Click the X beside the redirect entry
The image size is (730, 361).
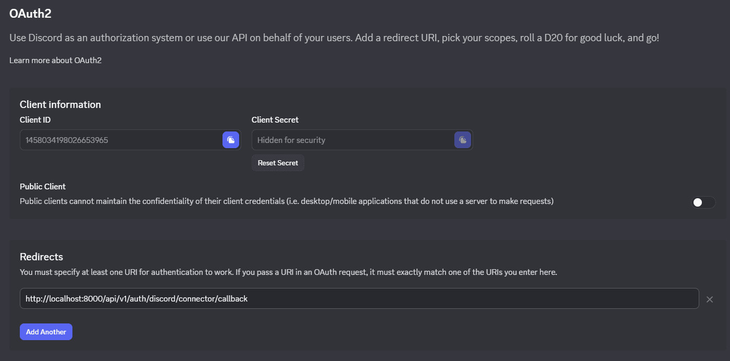pyautogui.click(x=710, y=298)
